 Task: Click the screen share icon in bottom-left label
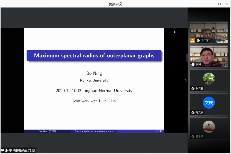pyautogui.click(x=2, y=151)
